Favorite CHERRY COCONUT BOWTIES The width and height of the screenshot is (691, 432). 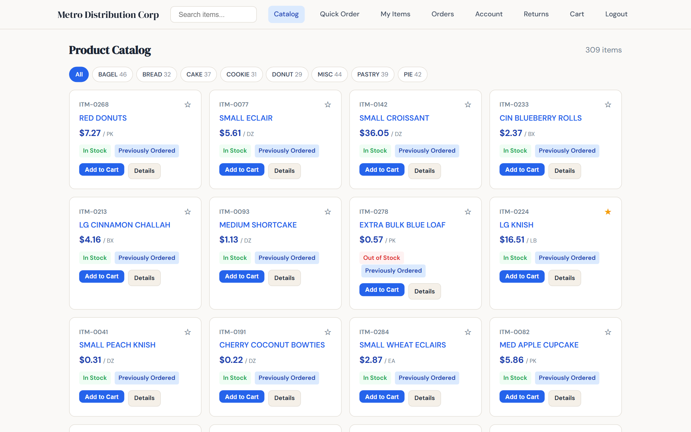pyautogui.click(x=328, y=332)
